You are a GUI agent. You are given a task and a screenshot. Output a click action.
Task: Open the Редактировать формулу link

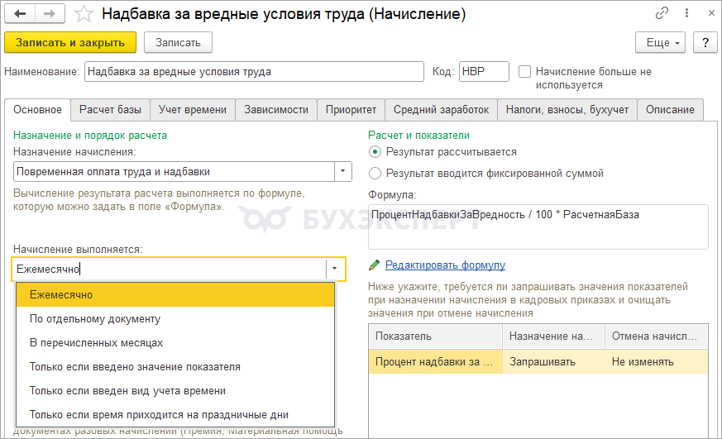click(x=445, y=265)
